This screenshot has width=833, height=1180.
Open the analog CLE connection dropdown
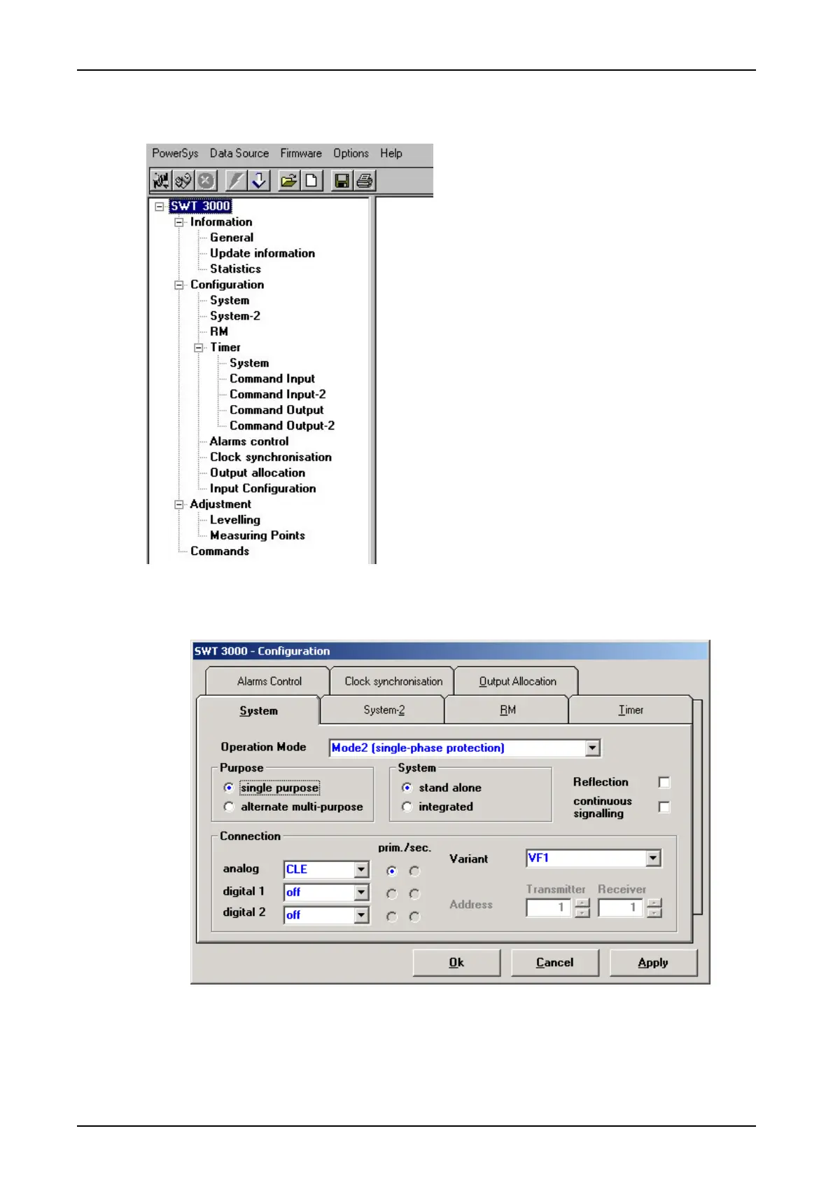point(361,870)
